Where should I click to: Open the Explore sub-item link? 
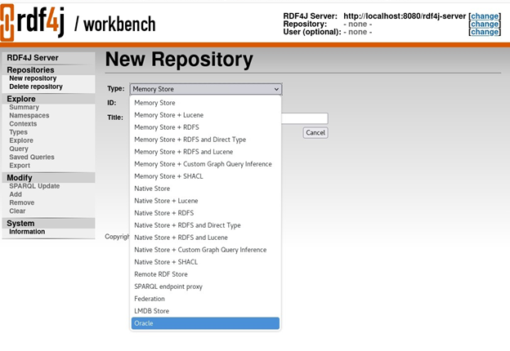(x=21, y=140)
